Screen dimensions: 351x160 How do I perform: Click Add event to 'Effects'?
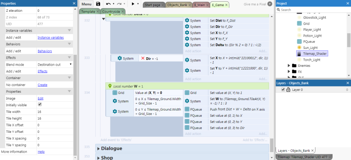[116, 140]
